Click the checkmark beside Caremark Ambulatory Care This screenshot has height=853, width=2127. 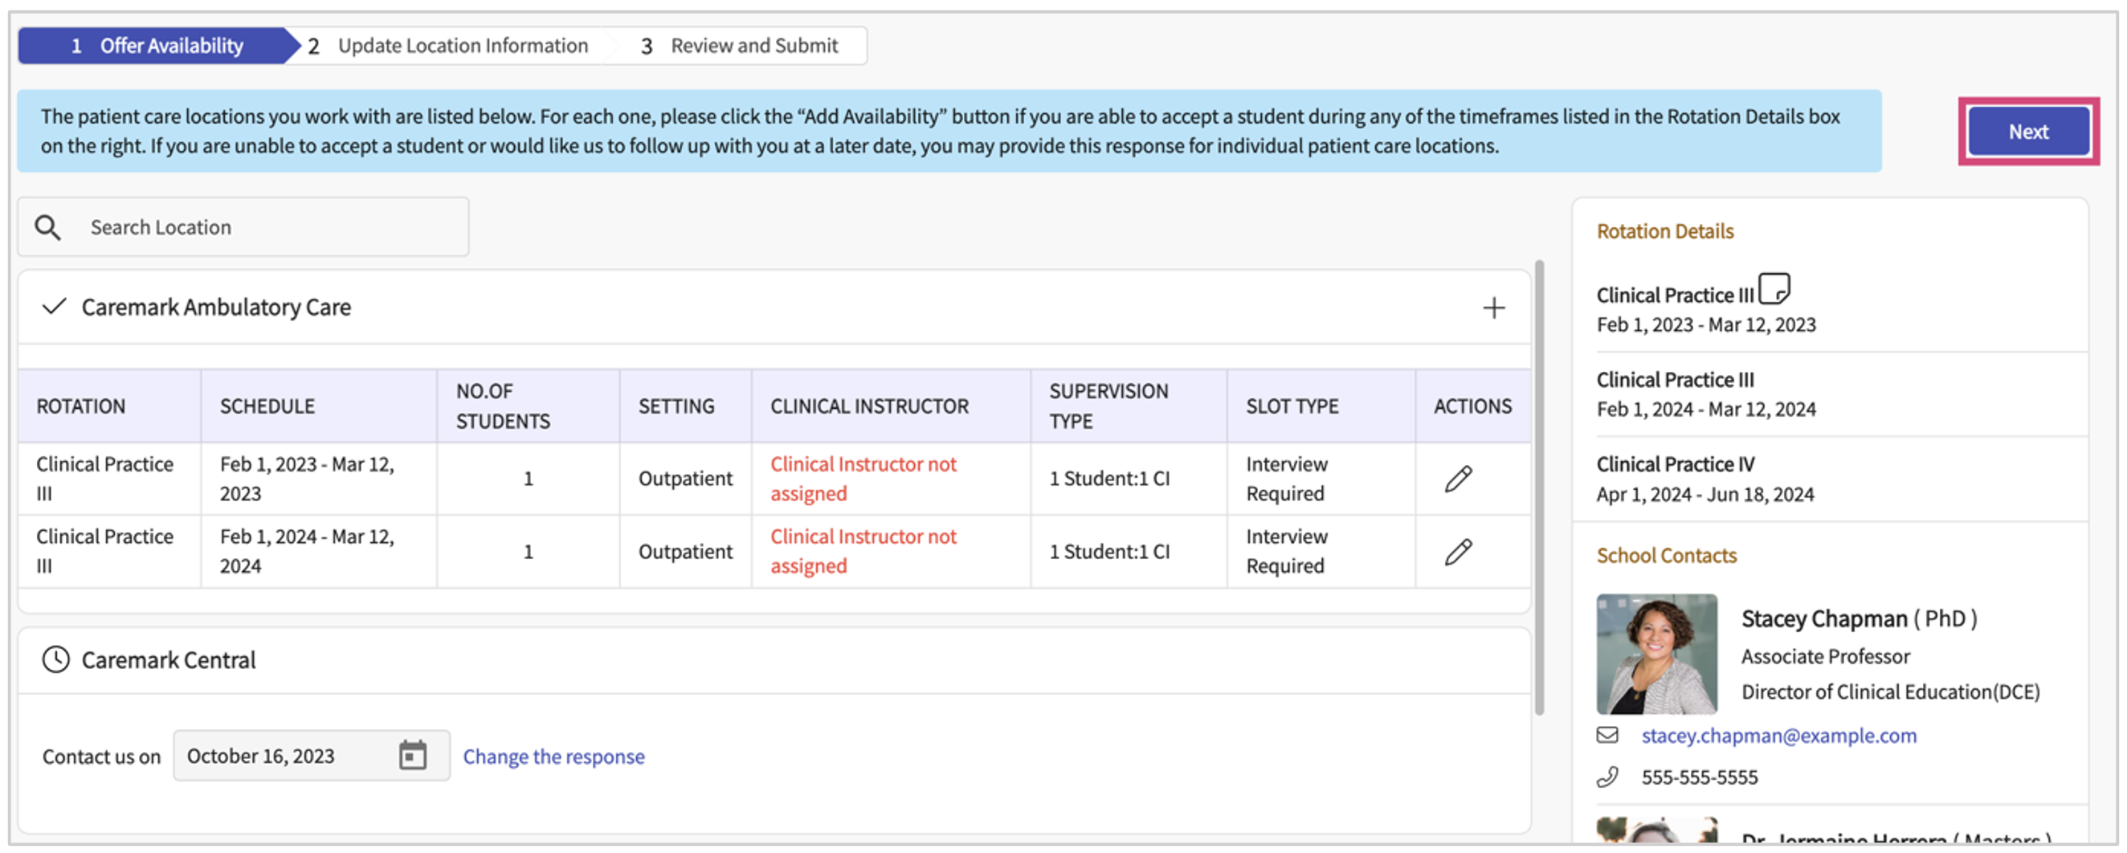(54, 307)
